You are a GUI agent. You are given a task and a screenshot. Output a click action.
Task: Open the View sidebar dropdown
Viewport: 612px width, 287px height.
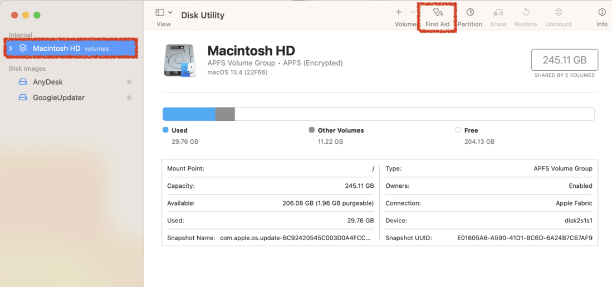[164, 12]
